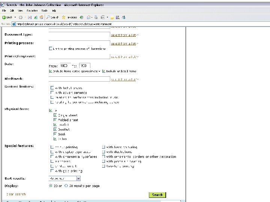Open the Edit menu

tap(12, 10)
